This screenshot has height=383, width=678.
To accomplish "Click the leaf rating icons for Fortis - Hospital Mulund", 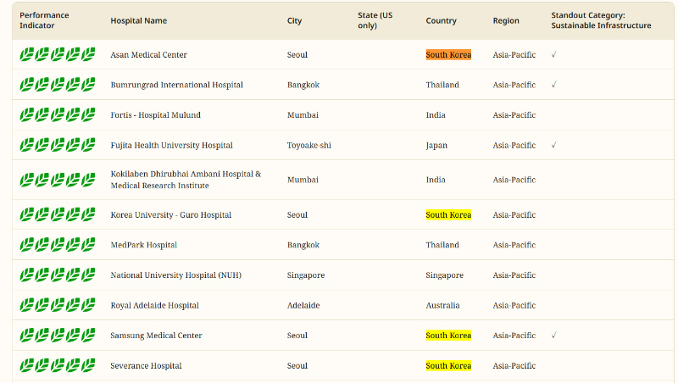I will [x=58, y=115].
